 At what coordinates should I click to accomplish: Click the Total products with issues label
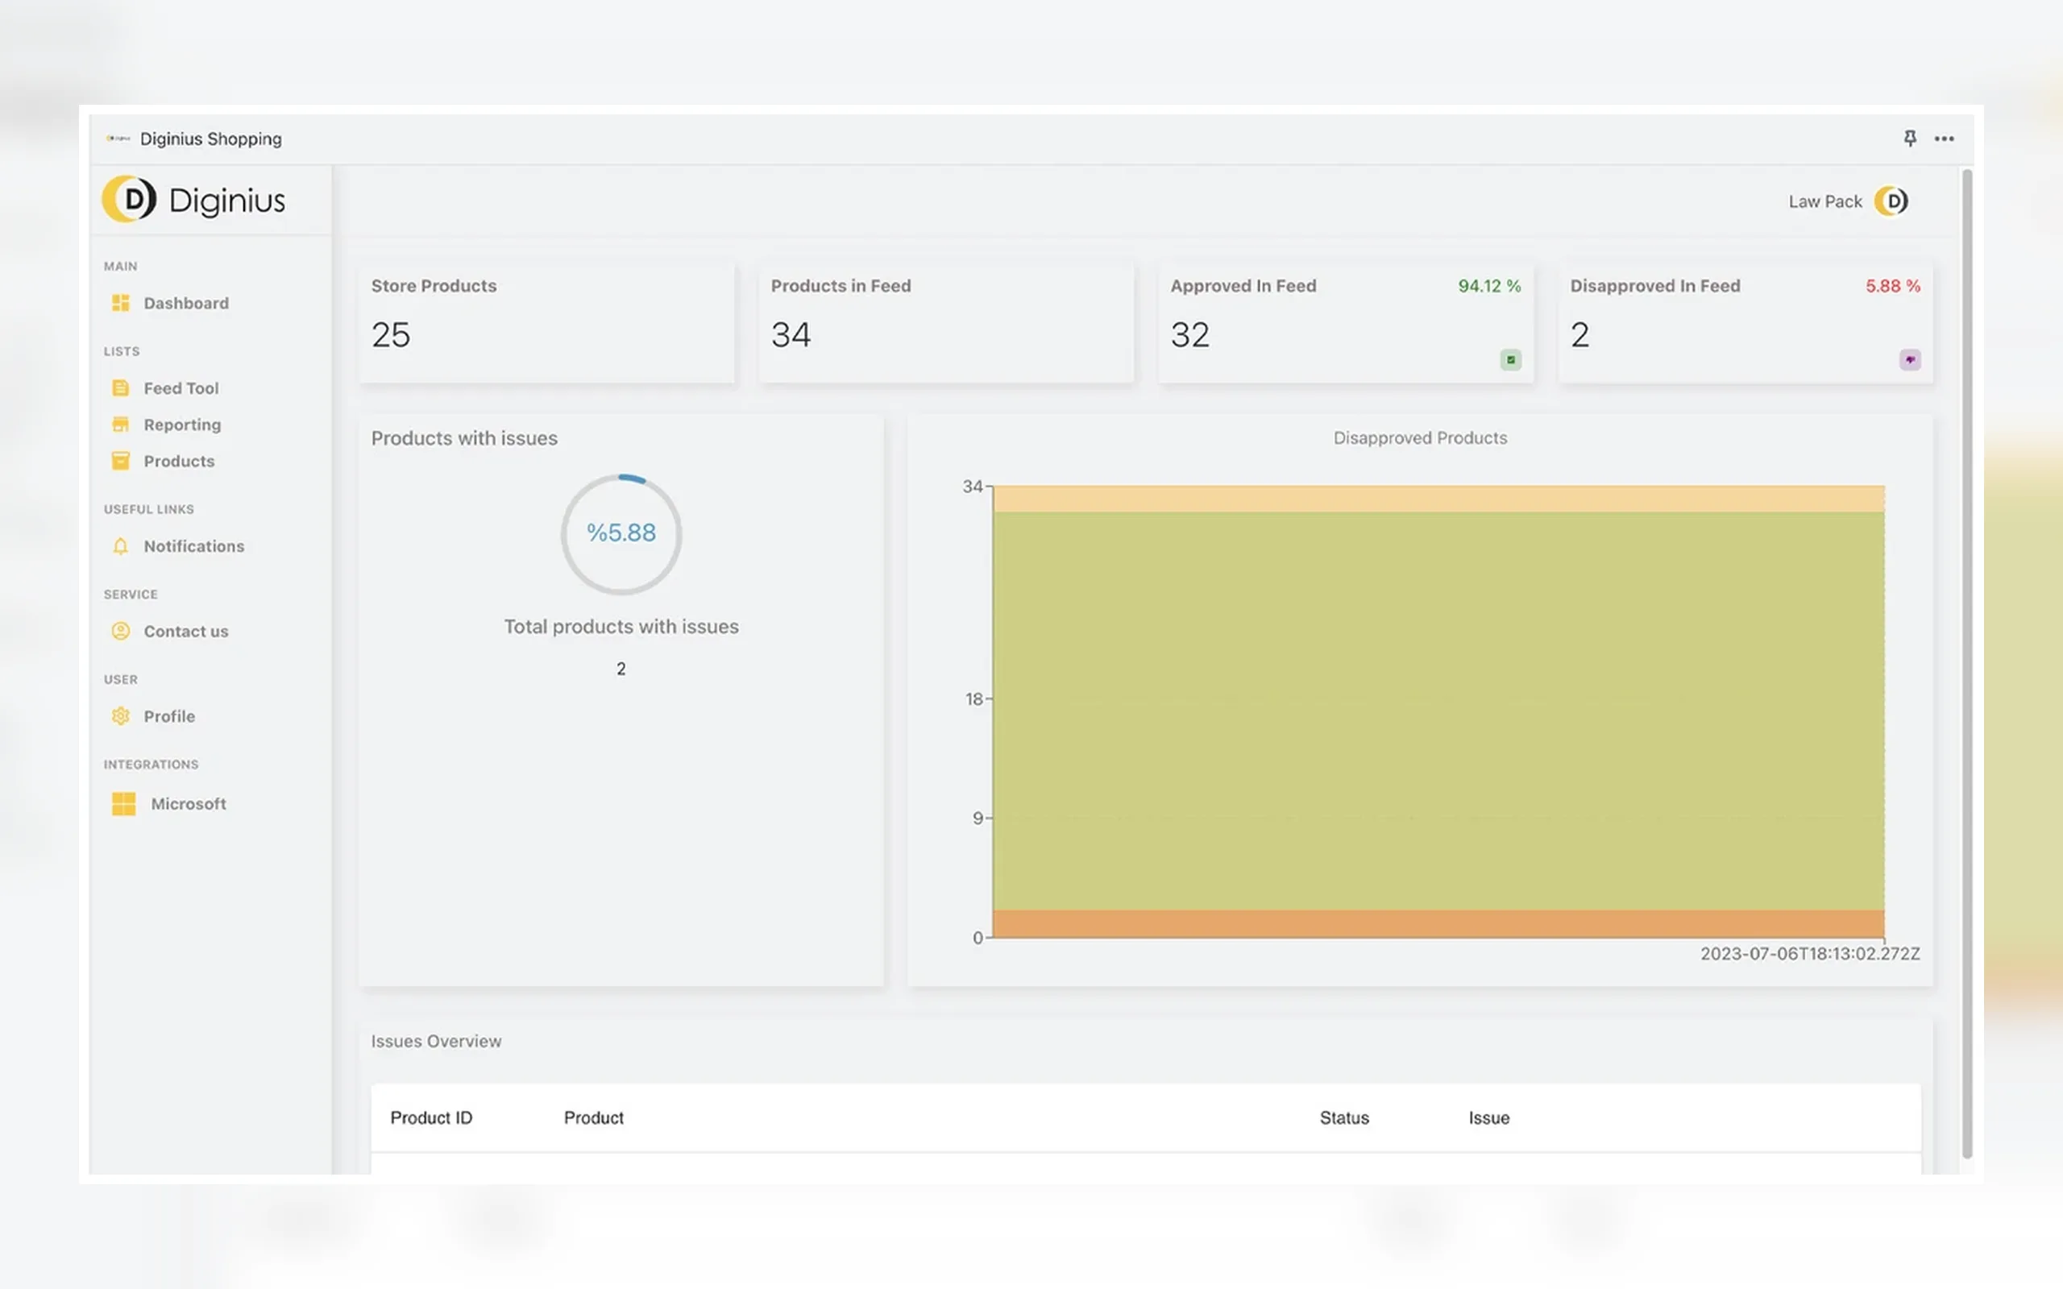pos(621,627)
